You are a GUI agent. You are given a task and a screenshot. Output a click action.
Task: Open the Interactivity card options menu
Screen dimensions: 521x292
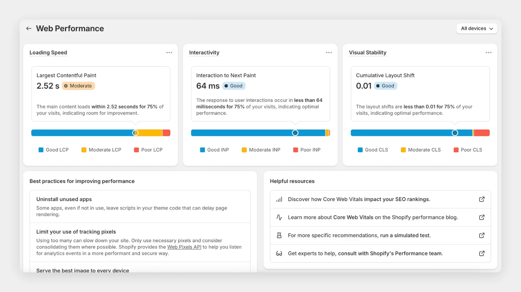coord(329,53)
